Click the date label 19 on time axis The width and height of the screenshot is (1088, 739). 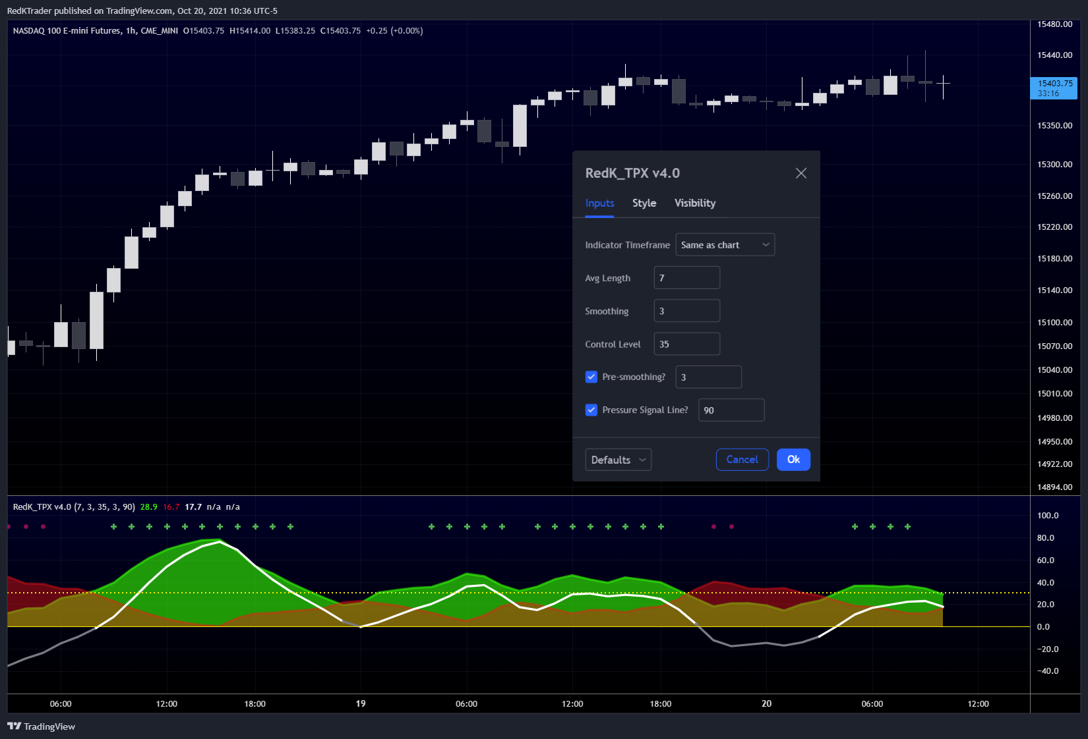(x=361, y=703)
